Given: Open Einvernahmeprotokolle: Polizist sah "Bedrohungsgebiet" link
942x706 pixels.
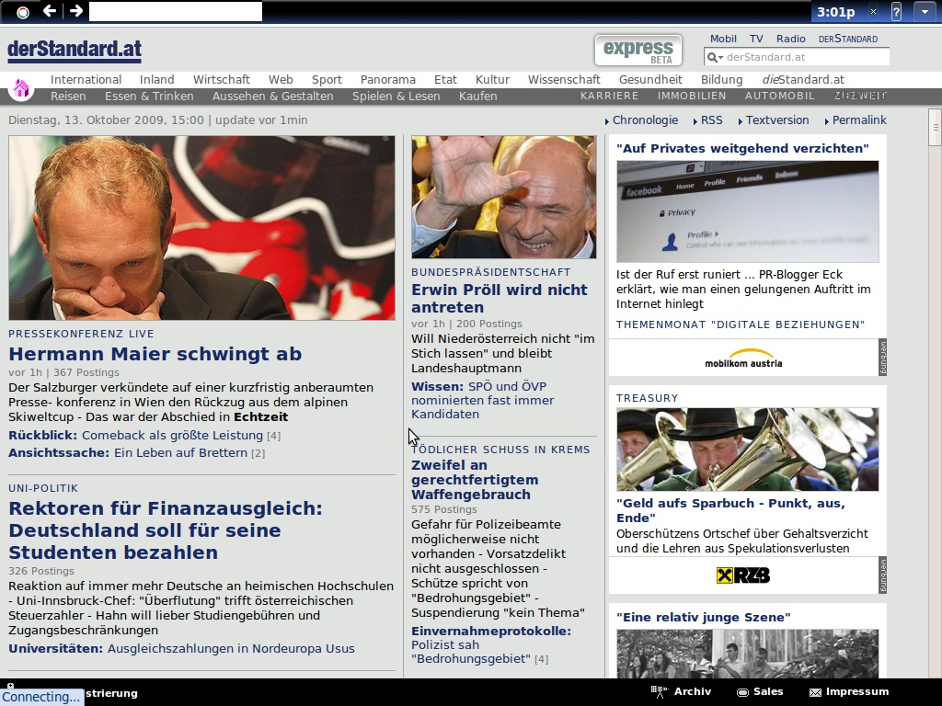Looking at the screenshot, I should (491, 644).
